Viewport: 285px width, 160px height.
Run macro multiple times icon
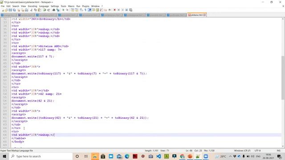126,10
